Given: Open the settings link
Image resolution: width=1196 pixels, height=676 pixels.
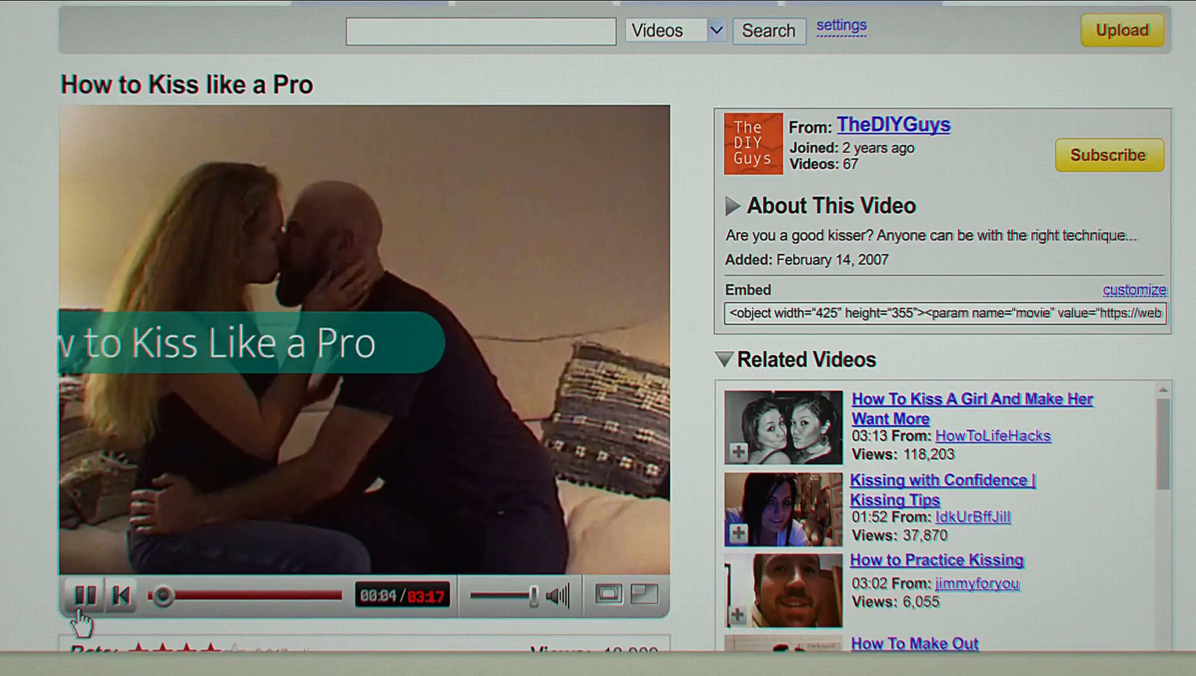Looking at the screenshot, I should (x=841, y=25).
